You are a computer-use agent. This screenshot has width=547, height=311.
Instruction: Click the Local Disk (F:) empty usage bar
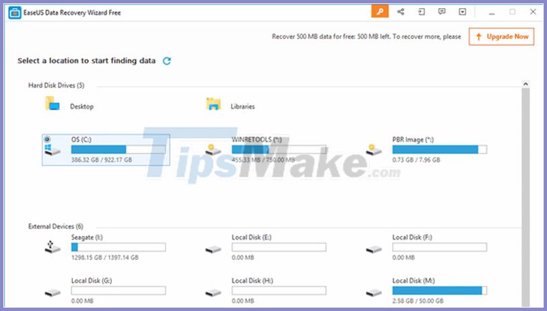[439, 247]
